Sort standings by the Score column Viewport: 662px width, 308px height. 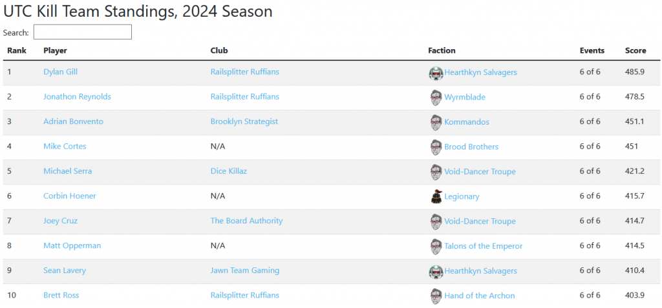point(635,50)
